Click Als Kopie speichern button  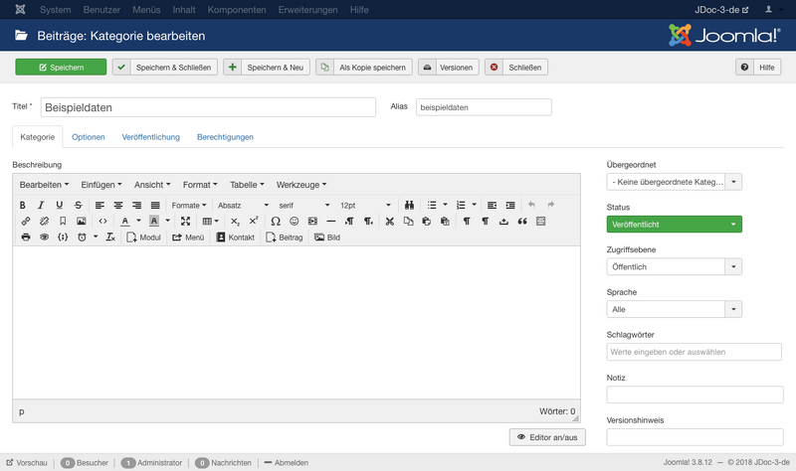pyautogui.click(x=364, y=67)
